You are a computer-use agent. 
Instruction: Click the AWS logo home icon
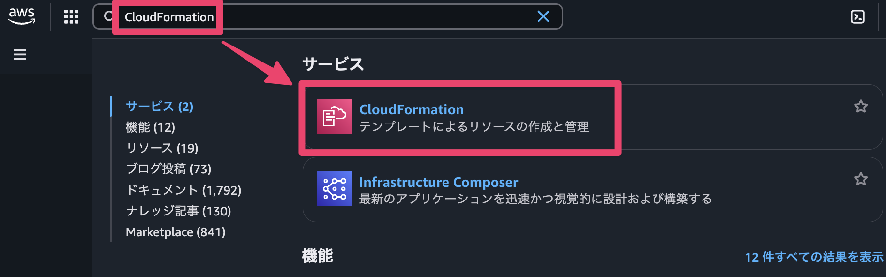point(22,16)
